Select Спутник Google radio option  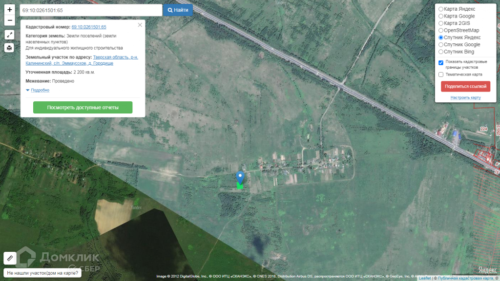(441, 45)
